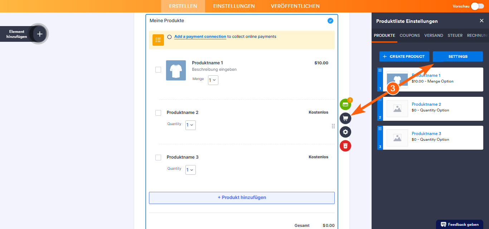
Task: Expand Quantity dropdown for Produktname 2
Action: (x=190, y=125)
